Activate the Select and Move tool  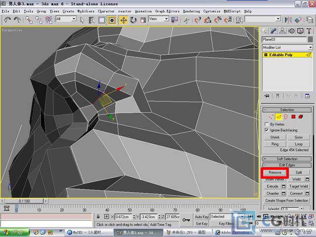(123, 20)
